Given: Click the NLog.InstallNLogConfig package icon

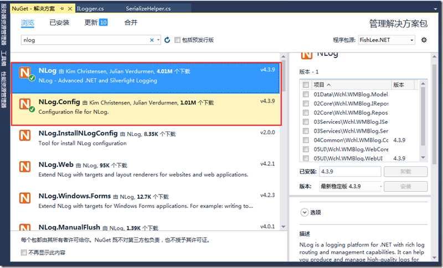Looking at the screenshot, I should pos(25,135).
